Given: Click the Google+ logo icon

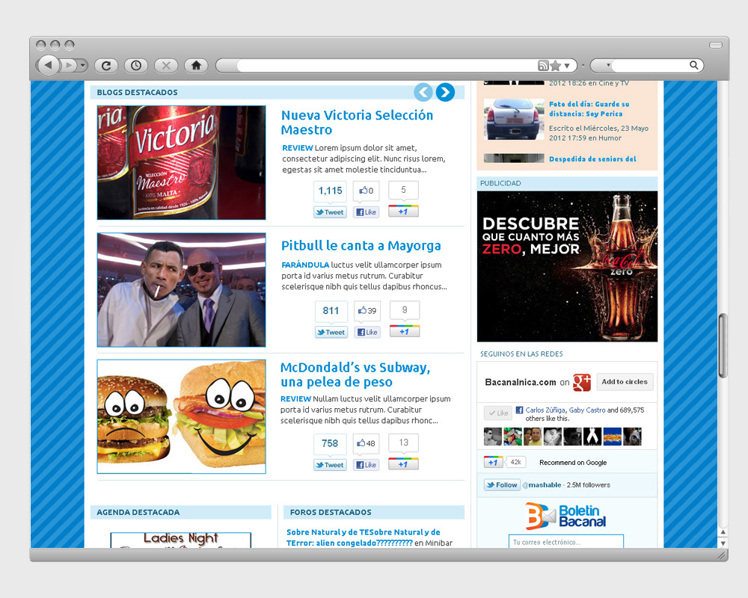Looking at the screenshot, I should click(582, 382).
